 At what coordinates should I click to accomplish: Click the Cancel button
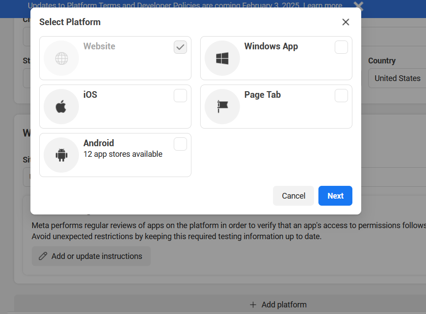[x=293, y=196]
